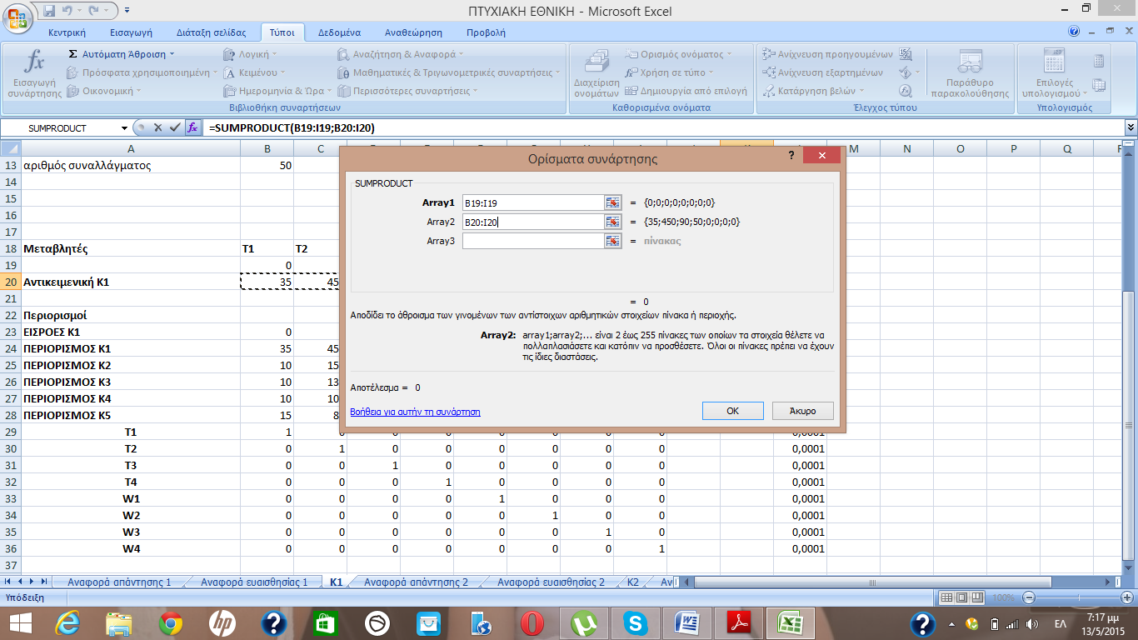The image size is (1138, 640).
Task: Click the next sheet navigation arrow
Action: click(x=32, y=581)
